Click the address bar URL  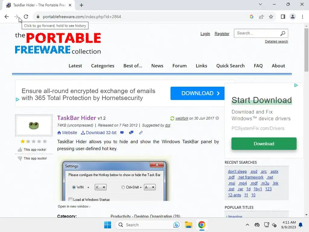pyautogui.click(x=82, y=17)
